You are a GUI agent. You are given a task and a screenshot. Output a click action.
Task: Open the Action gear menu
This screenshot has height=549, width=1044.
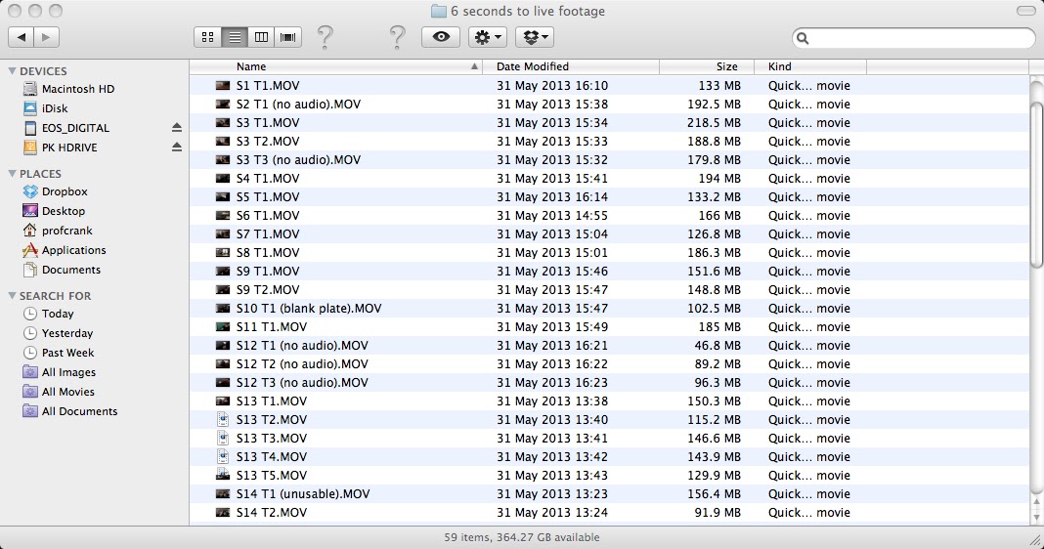pos(488,37)
